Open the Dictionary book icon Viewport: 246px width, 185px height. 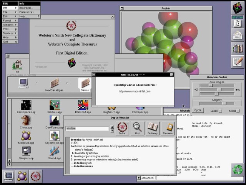[153, 128]
